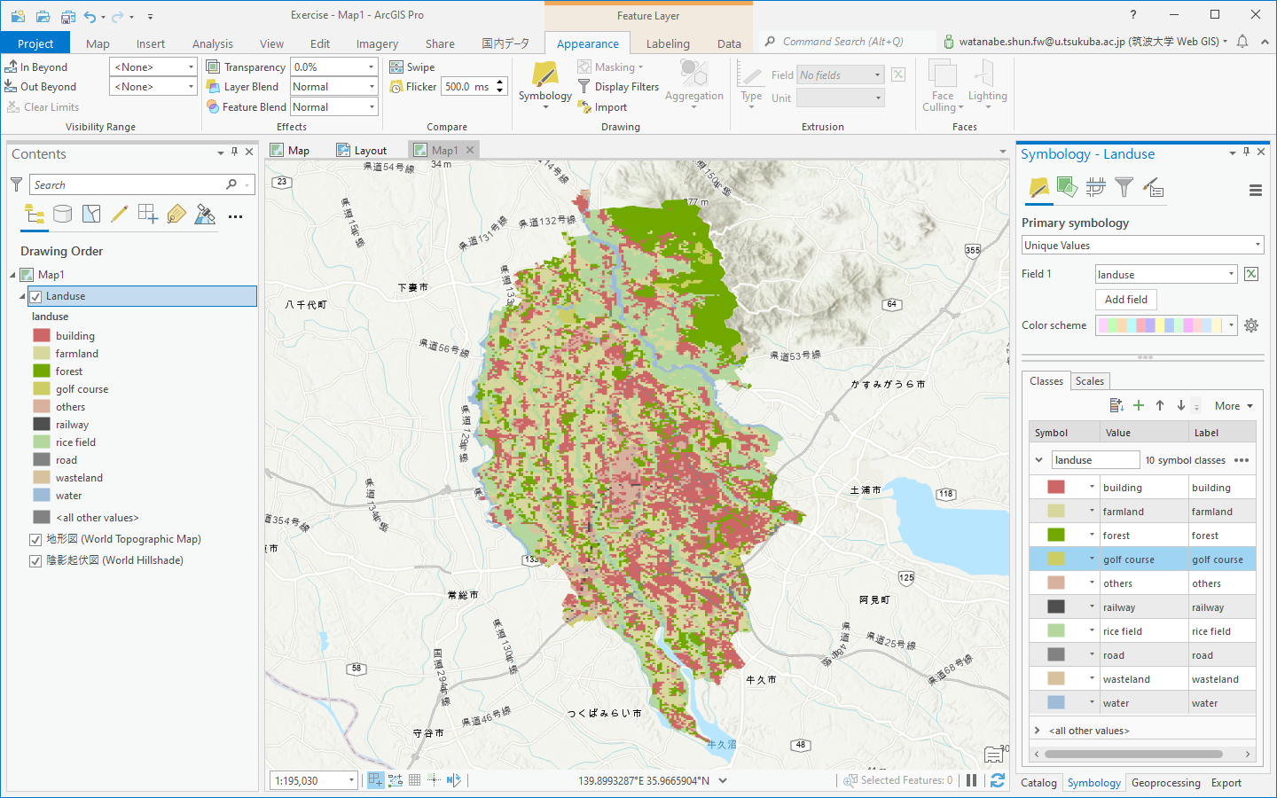Click the forest green symbol in Classes table

1055,535
